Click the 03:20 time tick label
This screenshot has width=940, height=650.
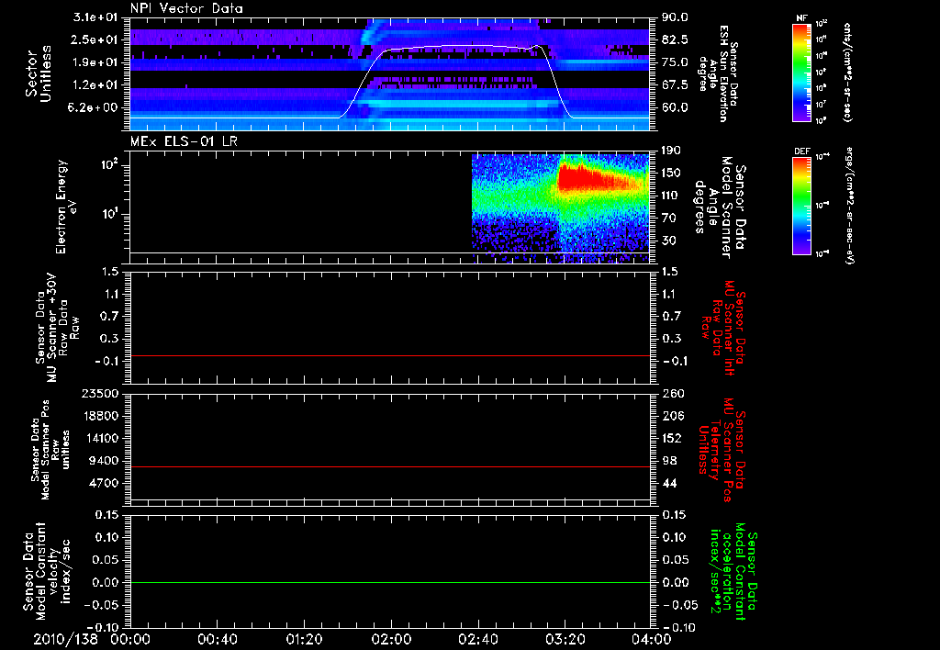565,639
